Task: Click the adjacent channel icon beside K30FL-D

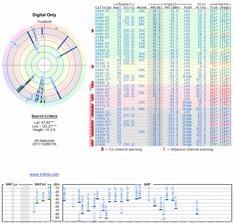Action: tap(91, 137)
